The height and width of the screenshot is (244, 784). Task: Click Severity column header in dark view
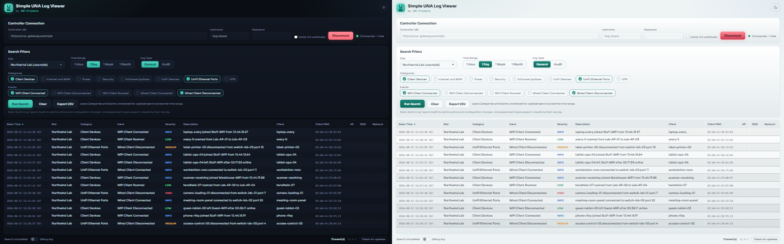pyautogui.click(x=170, y=124)
